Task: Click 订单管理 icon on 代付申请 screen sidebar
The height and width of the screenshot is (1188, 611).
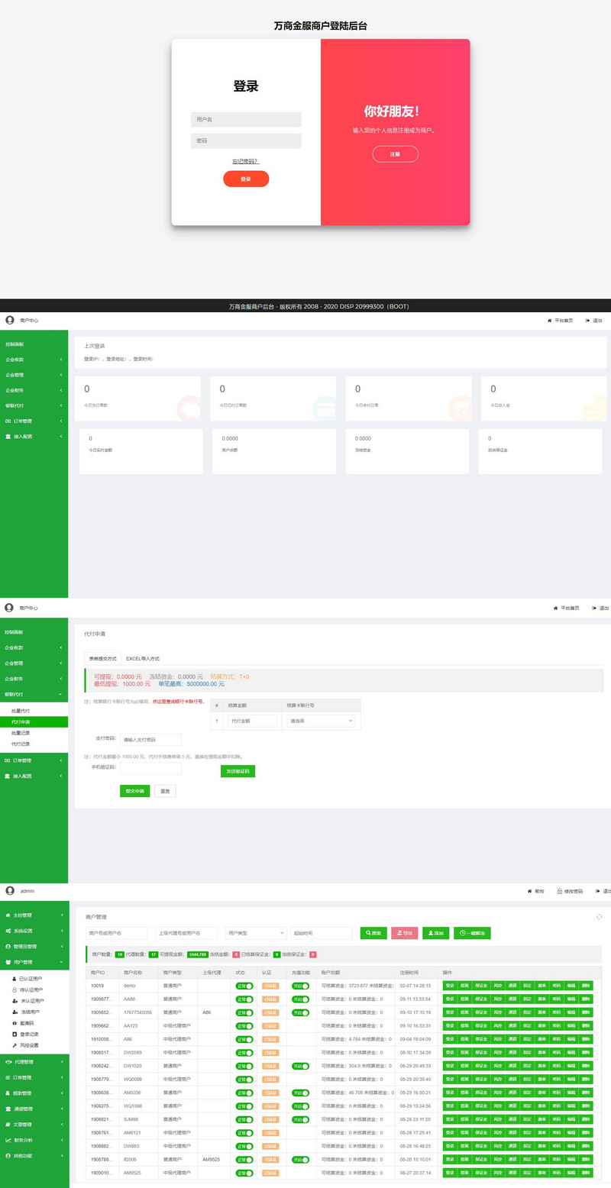Action: click(x=8, y=760)
